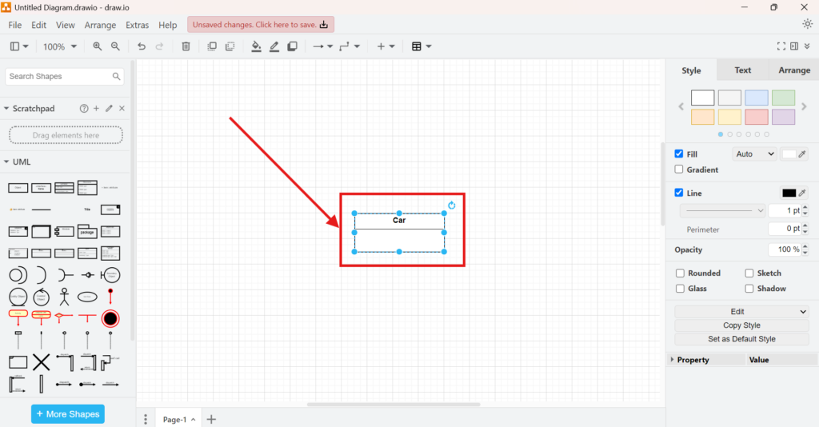Select the UML Actor stick figure shape

(64, 297)
